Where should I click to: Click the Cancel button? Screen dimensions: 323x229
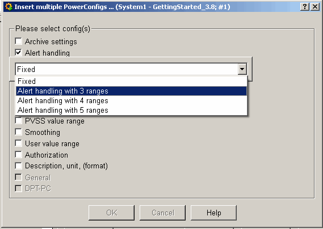coord(162,213)
